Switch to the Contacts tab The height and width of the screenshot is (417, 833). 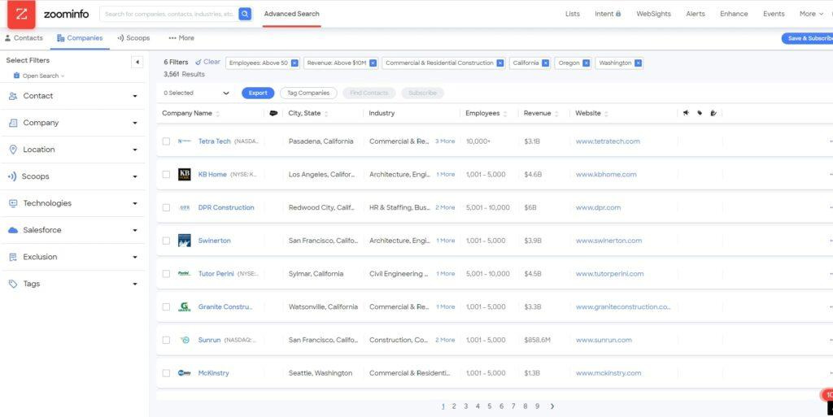pyautogui.click(x=24, y=38)
